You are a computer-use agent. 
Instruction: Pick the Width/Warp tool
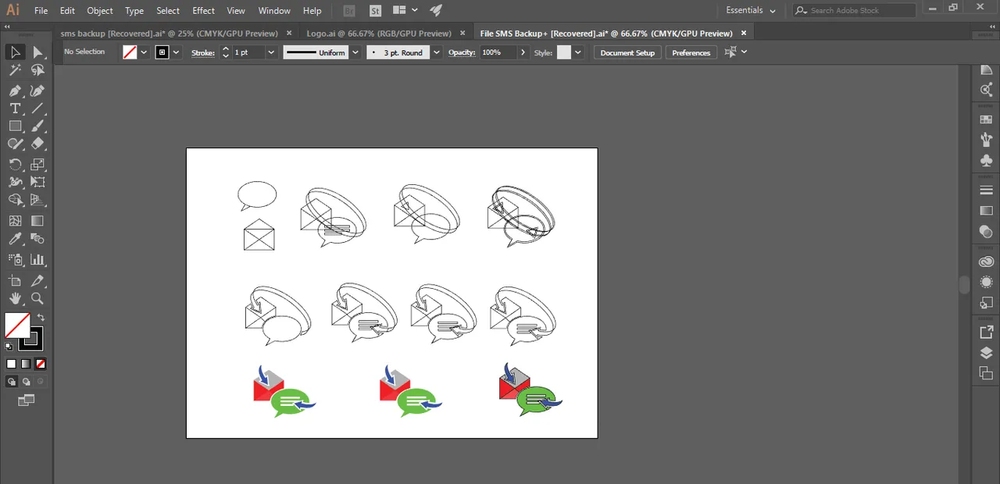[15, 182]
